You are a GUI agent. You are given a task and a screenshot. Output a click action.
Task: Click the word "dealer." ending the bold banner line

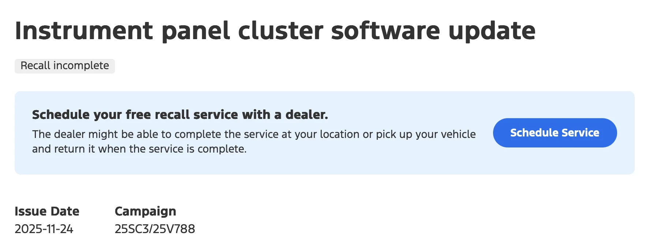(x=307, y=115)
